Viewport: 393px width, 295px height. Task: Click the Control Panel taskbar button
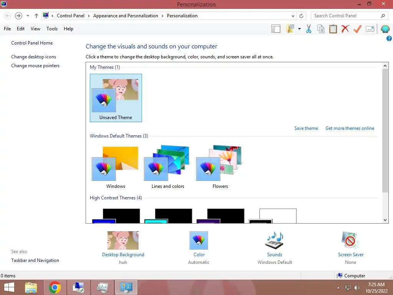point(126,287)
